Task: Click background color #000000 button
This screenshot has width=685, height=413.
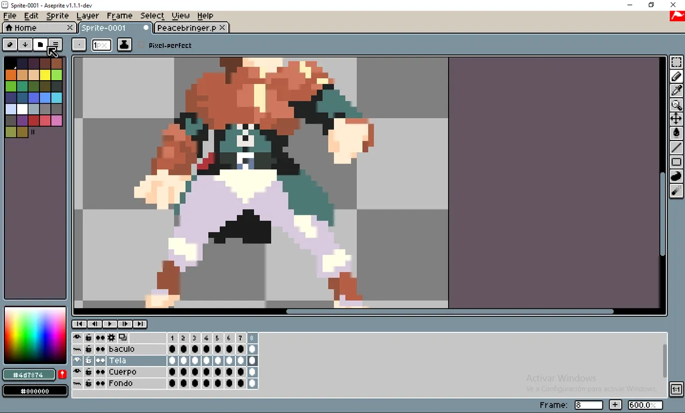Action: tap(35, 391)
